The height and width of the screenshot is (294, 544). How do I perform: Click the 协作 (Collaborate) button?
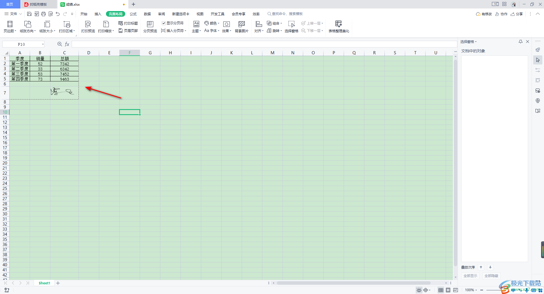point(501,14)
